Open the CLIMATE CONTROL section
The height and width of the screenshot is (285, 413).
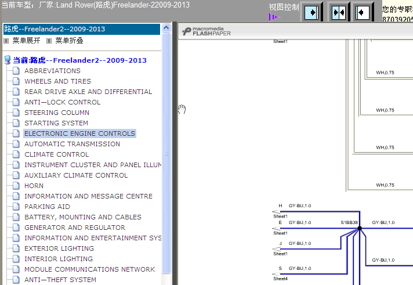[57, 154]
